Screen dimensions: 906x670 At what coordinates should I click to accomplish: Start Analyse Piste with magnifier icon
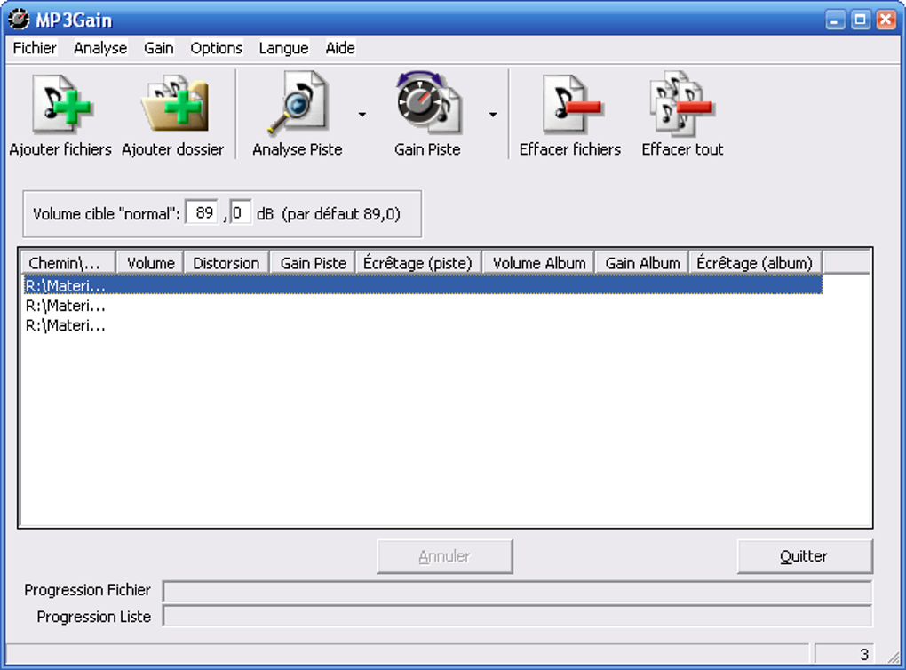click(298, 103)
